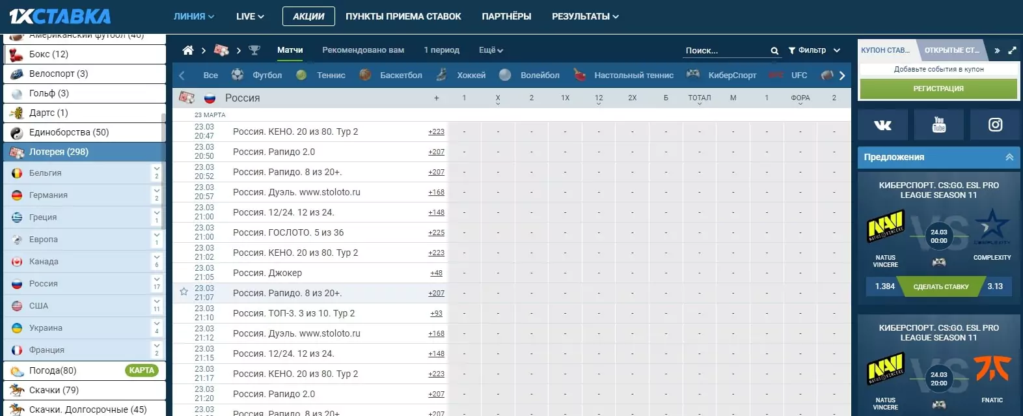The image size is (1023, 416).
Task: Select Скачки (79) in sidebar
Action: point(85,390)
